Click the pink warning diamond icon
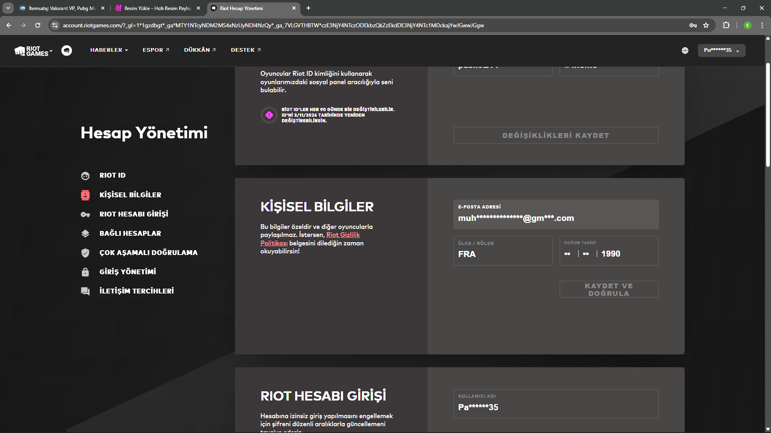 coord(269,115)
